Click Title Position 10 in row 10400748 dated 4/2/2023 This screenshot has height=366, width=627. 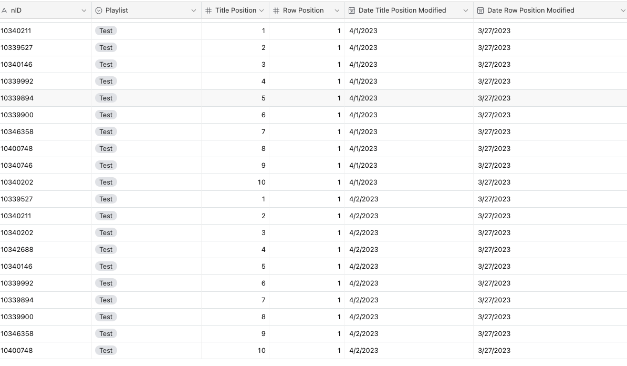262,350
